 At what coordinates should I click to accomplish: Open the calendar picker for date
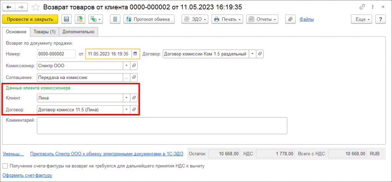(135, 54)
